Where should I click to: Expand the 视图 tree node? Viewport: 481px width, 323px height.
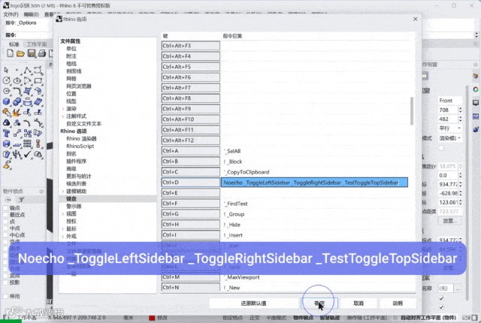click(63, 214)
